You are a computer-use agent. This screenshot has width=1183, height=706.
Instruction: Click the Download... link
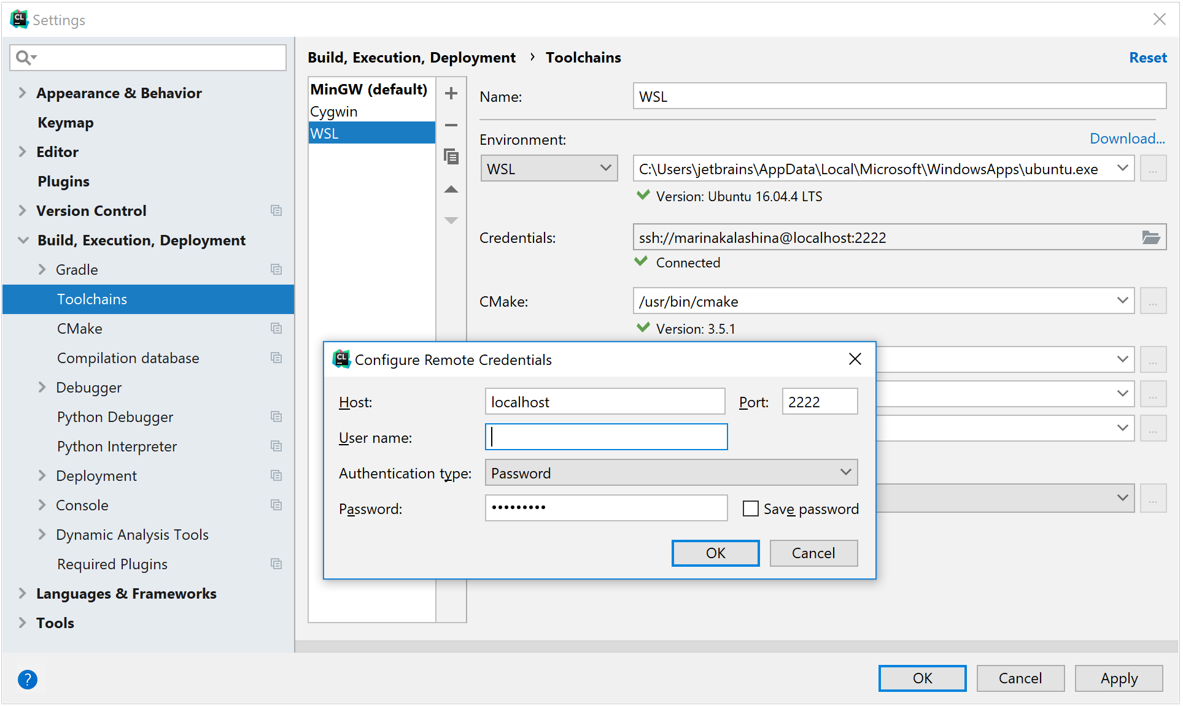[x=1127, y=139]
